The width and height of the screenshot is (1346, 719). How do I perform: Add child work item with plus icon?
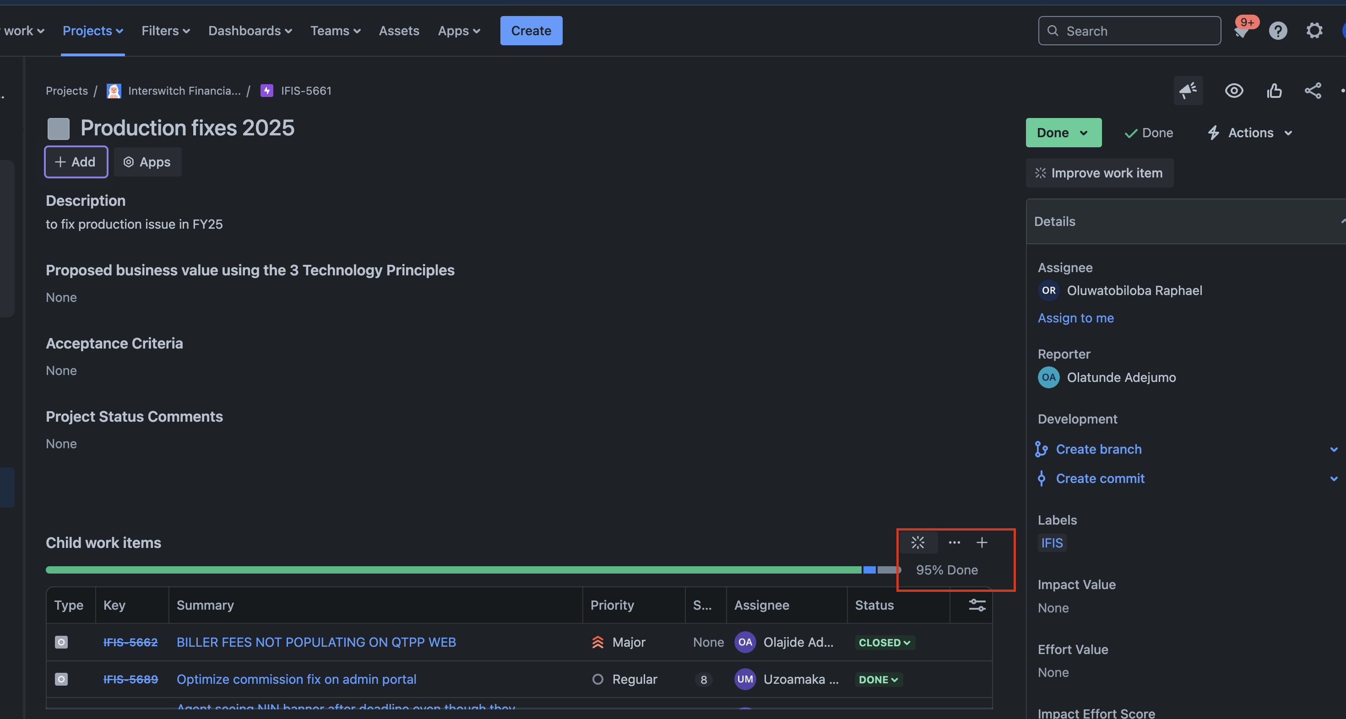(x=982, y=542)
